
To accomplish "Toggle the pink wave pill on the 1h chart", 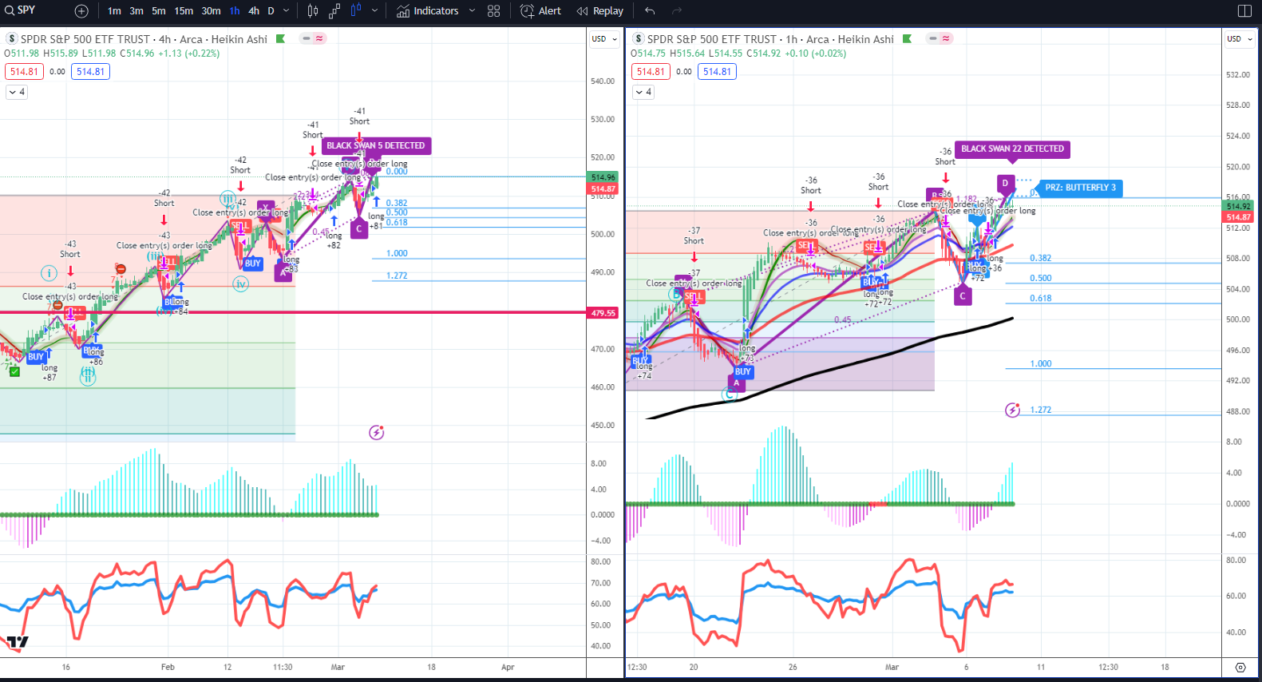I will pyautogui.click(x=946, y=38).
